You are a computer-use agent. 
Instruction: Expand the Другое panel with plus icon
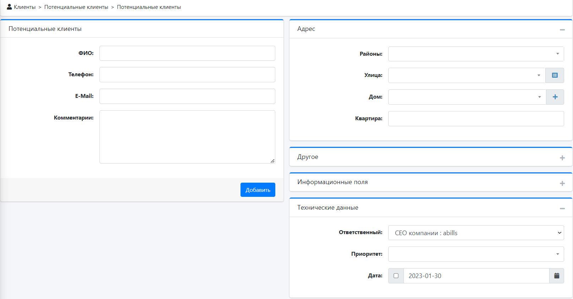tap(562, 158)
